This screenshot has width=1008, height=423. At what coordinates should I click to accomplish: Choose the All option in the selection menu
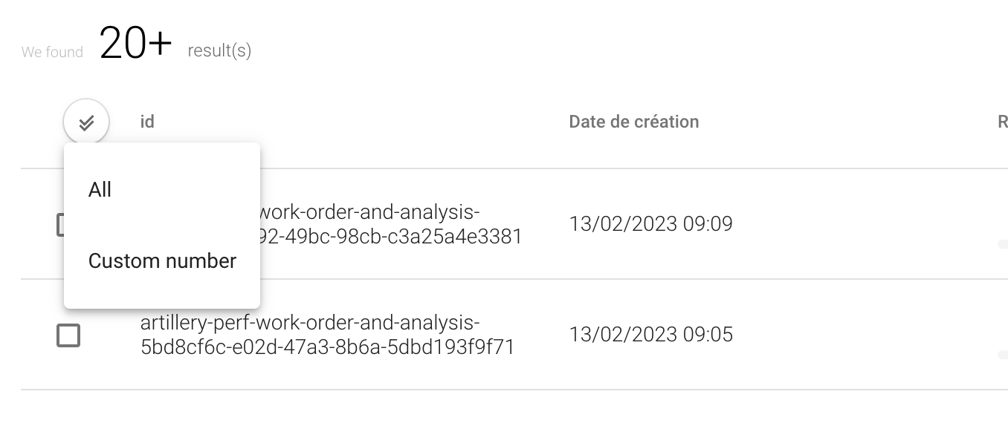pos(100,190)
